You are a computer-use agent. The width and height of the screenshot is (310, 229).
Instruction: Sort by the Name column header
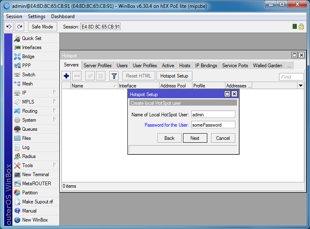pyautogui.click(x=94, y=86)
